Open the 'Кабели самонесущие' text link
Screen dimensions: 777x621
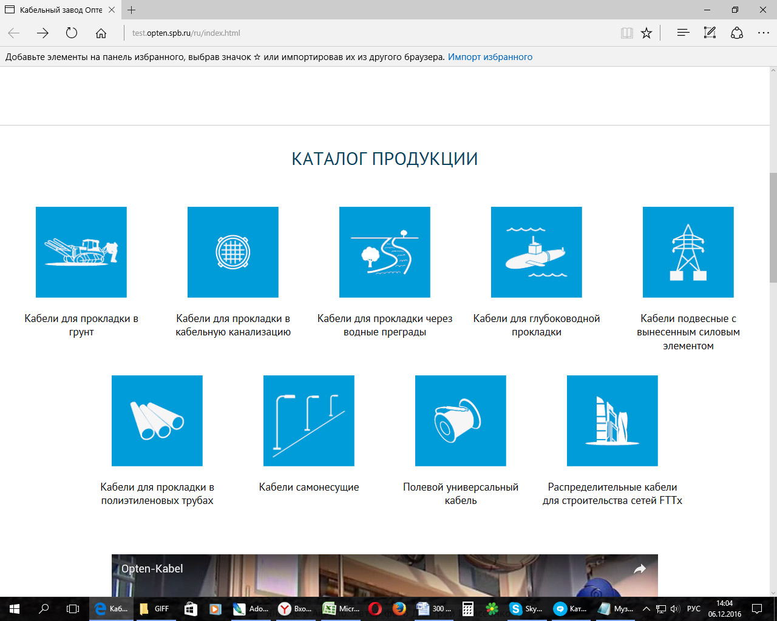pos(309,487)
